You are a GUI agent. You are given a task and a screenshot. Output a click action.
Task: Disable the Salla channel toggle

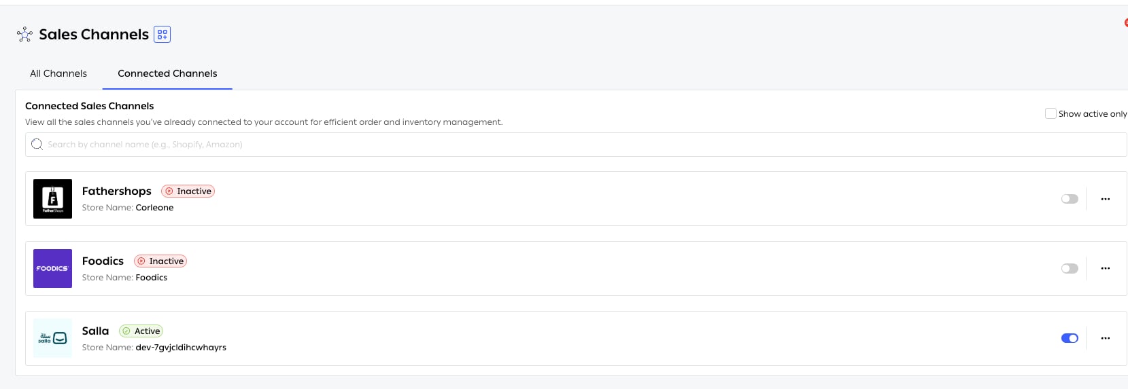pyautogui.click(x=1070, y=338)
